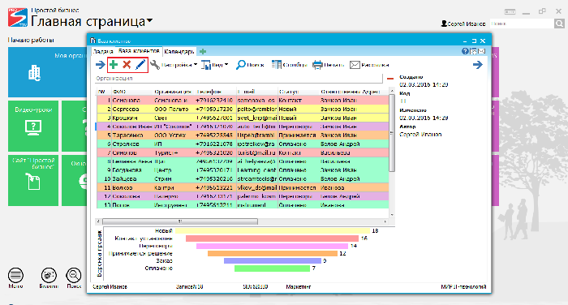The width and height of the screenshot is (568, 305).
Task: Select the row 1 Семенова client
Action: pyautogui.click(x=243, y=100)
